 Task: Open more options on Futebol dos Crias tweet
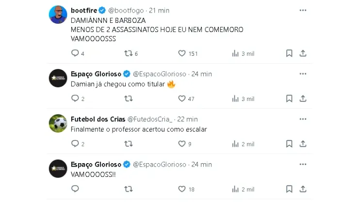point(303,119)
